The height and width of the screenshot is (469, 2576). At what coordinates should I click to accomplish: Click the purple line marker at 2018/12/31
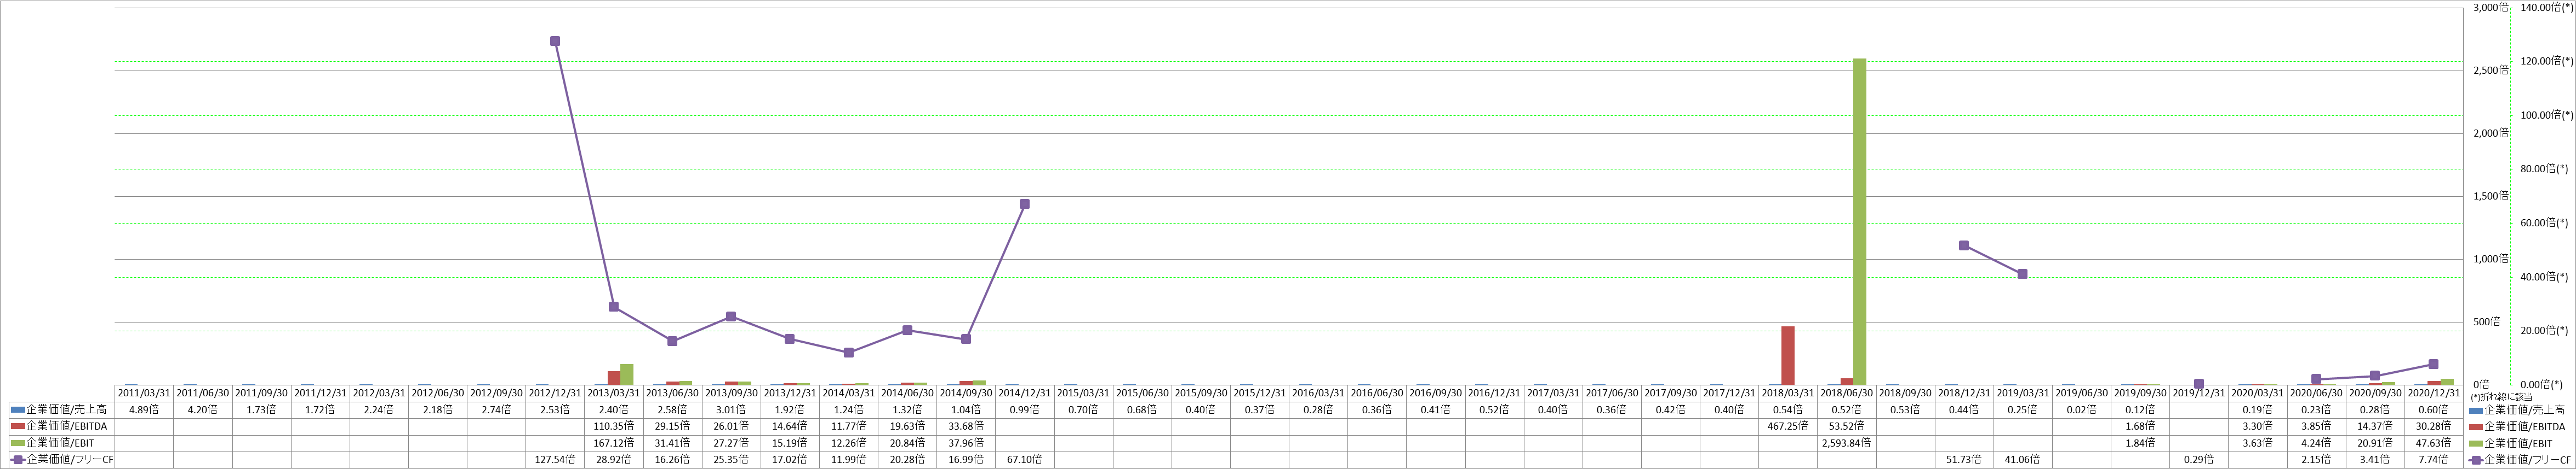click(x=1964, y=245)
